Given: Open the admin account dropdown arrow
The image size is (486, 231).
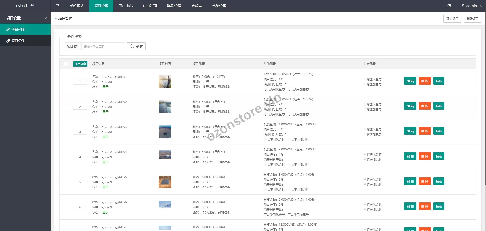Looking at the screenshot, I should pyautogui.click(x=480, y=6).
